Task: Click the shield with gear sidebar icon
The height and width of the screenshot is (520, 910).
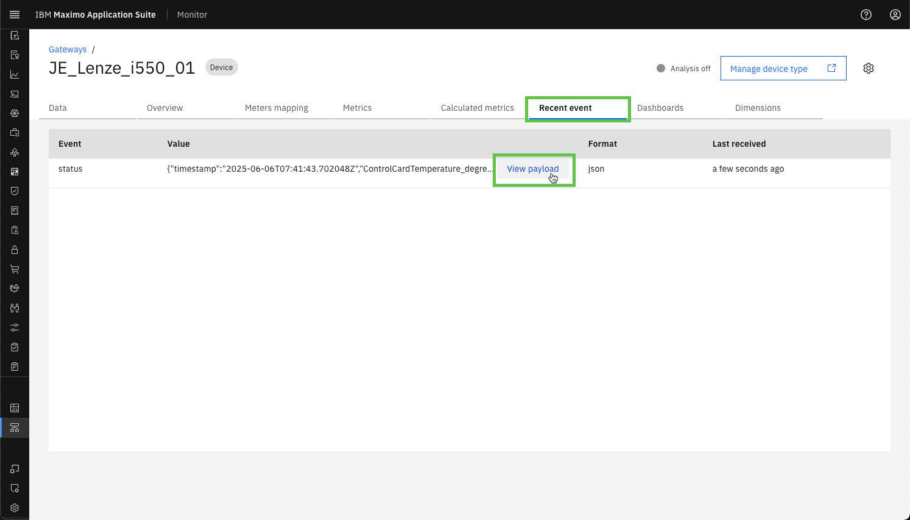Action: 15,488
